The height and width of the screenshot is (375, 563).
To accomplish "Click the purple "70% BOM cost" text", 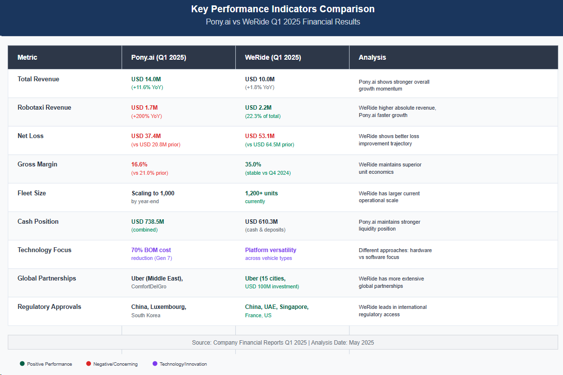I will (151, 250).
